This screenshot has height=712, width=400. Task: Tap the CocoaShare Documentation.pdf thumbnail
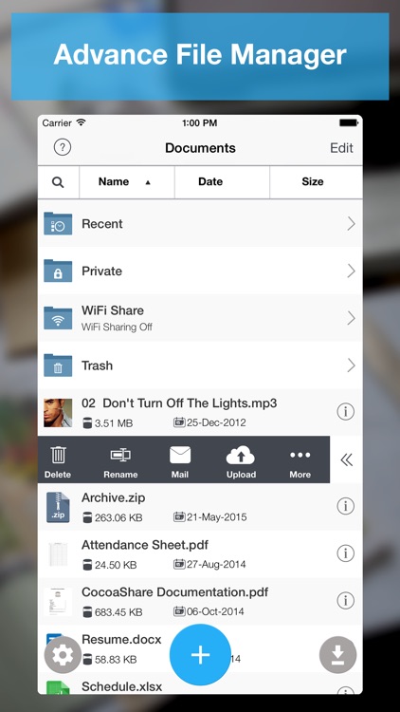[x=58, y=601]
